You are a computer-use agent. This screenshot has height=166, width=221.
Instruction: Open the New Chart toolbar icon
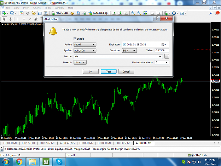tap(4, 13)
